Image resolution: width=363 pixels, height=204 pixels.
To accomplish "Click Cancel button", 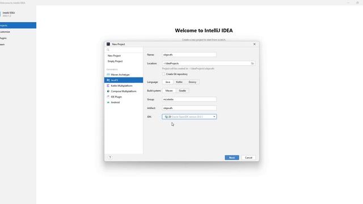I will click(248, 158).
